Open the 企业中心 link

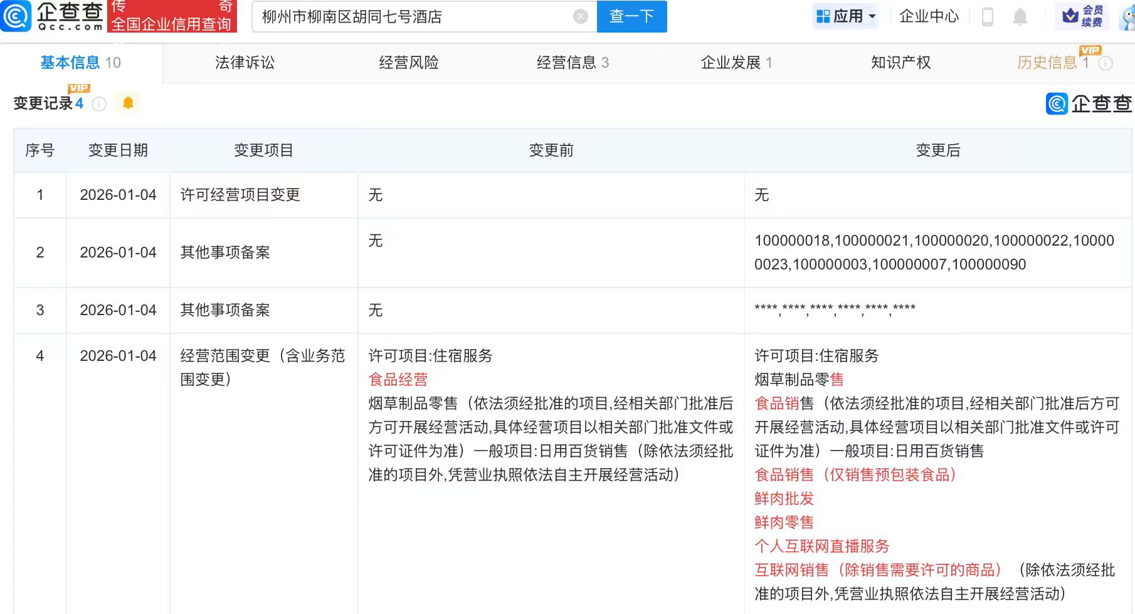coord(929,16)
